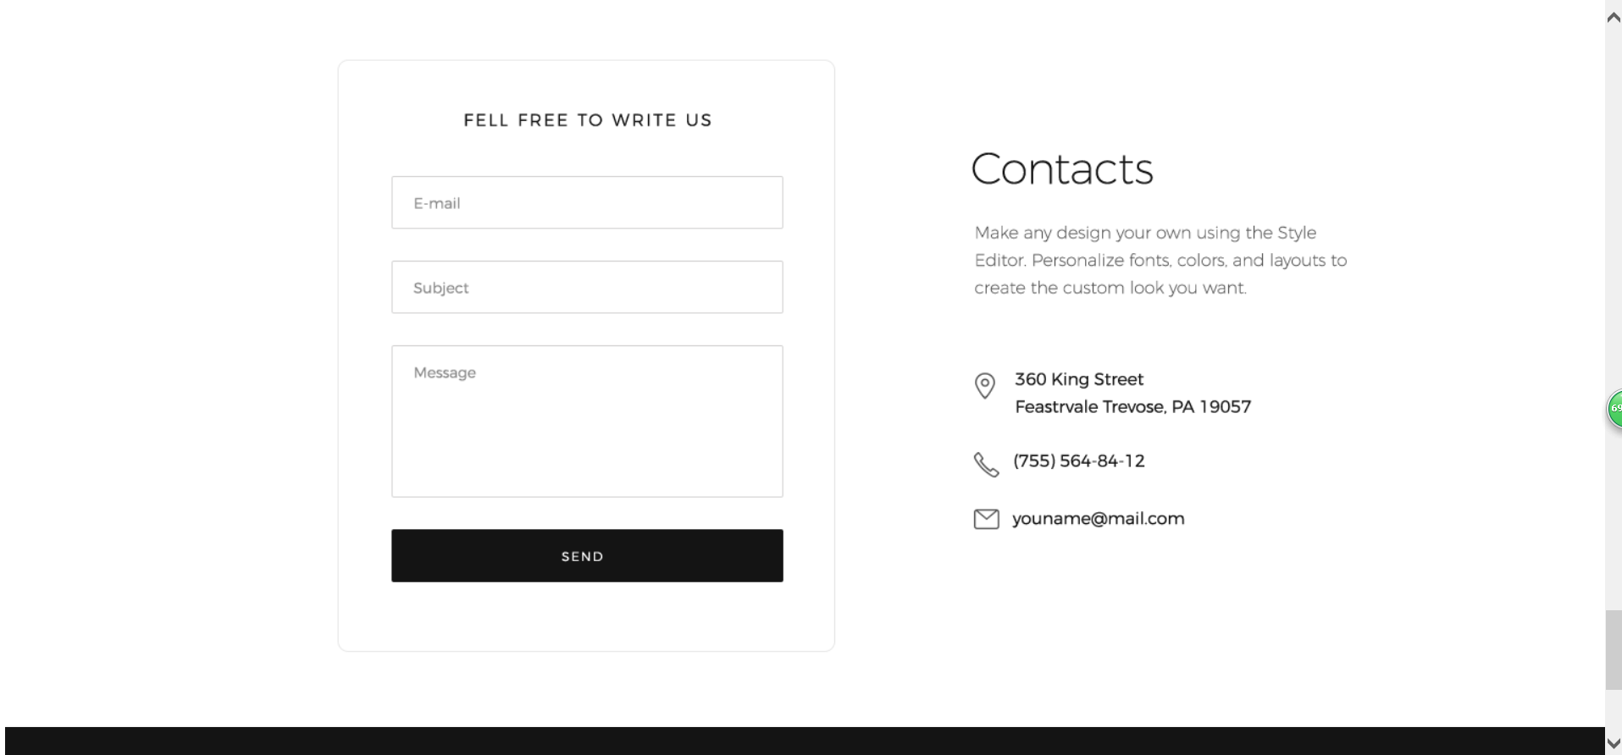
Task: Click the scrollbar down arrow
Action: [1614, 744]
